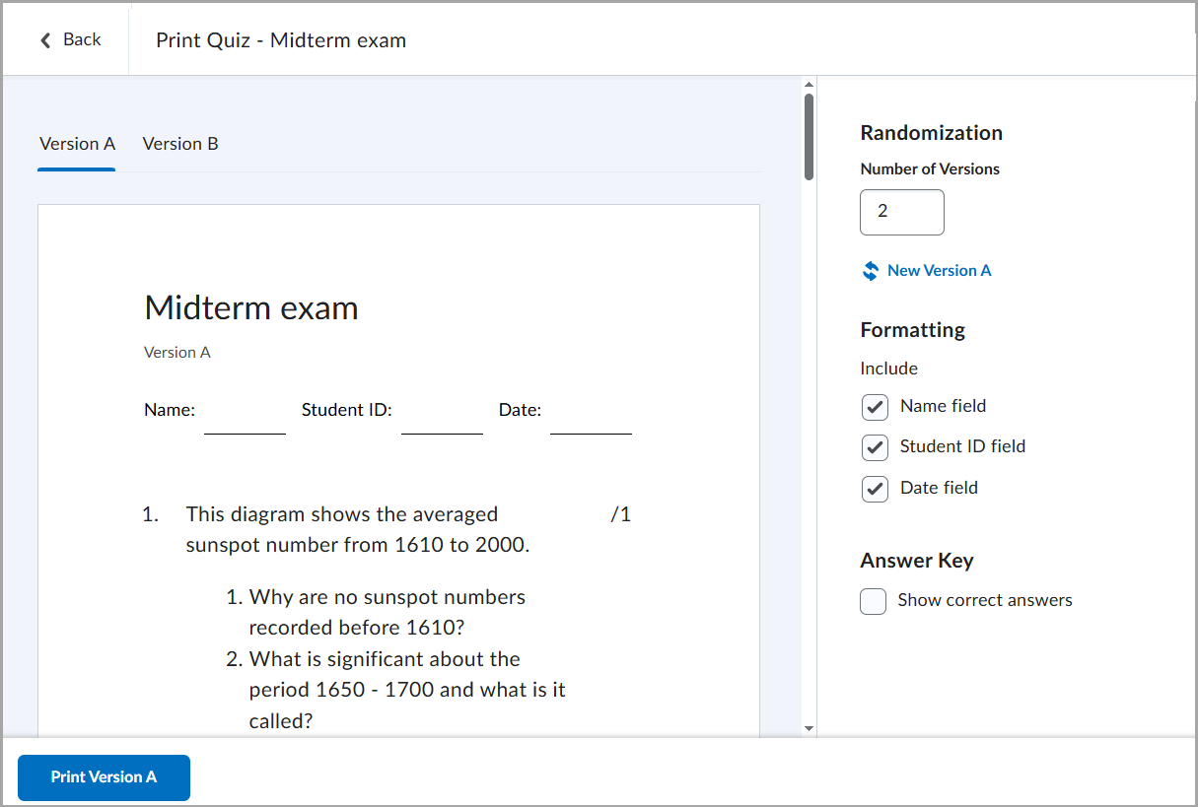Select the Version A tab
Screen dimensions: 1198x807
76,143
